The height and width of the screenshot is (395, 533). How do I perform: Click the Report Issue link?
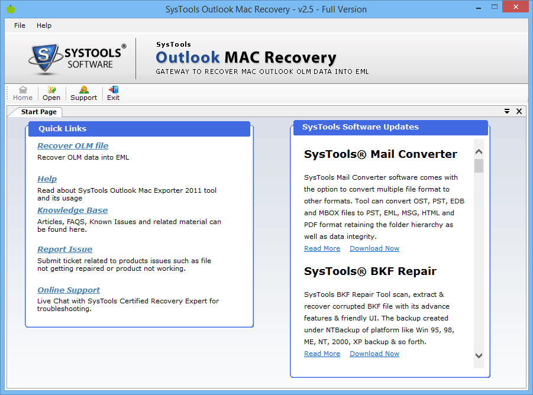coord(64,249)
